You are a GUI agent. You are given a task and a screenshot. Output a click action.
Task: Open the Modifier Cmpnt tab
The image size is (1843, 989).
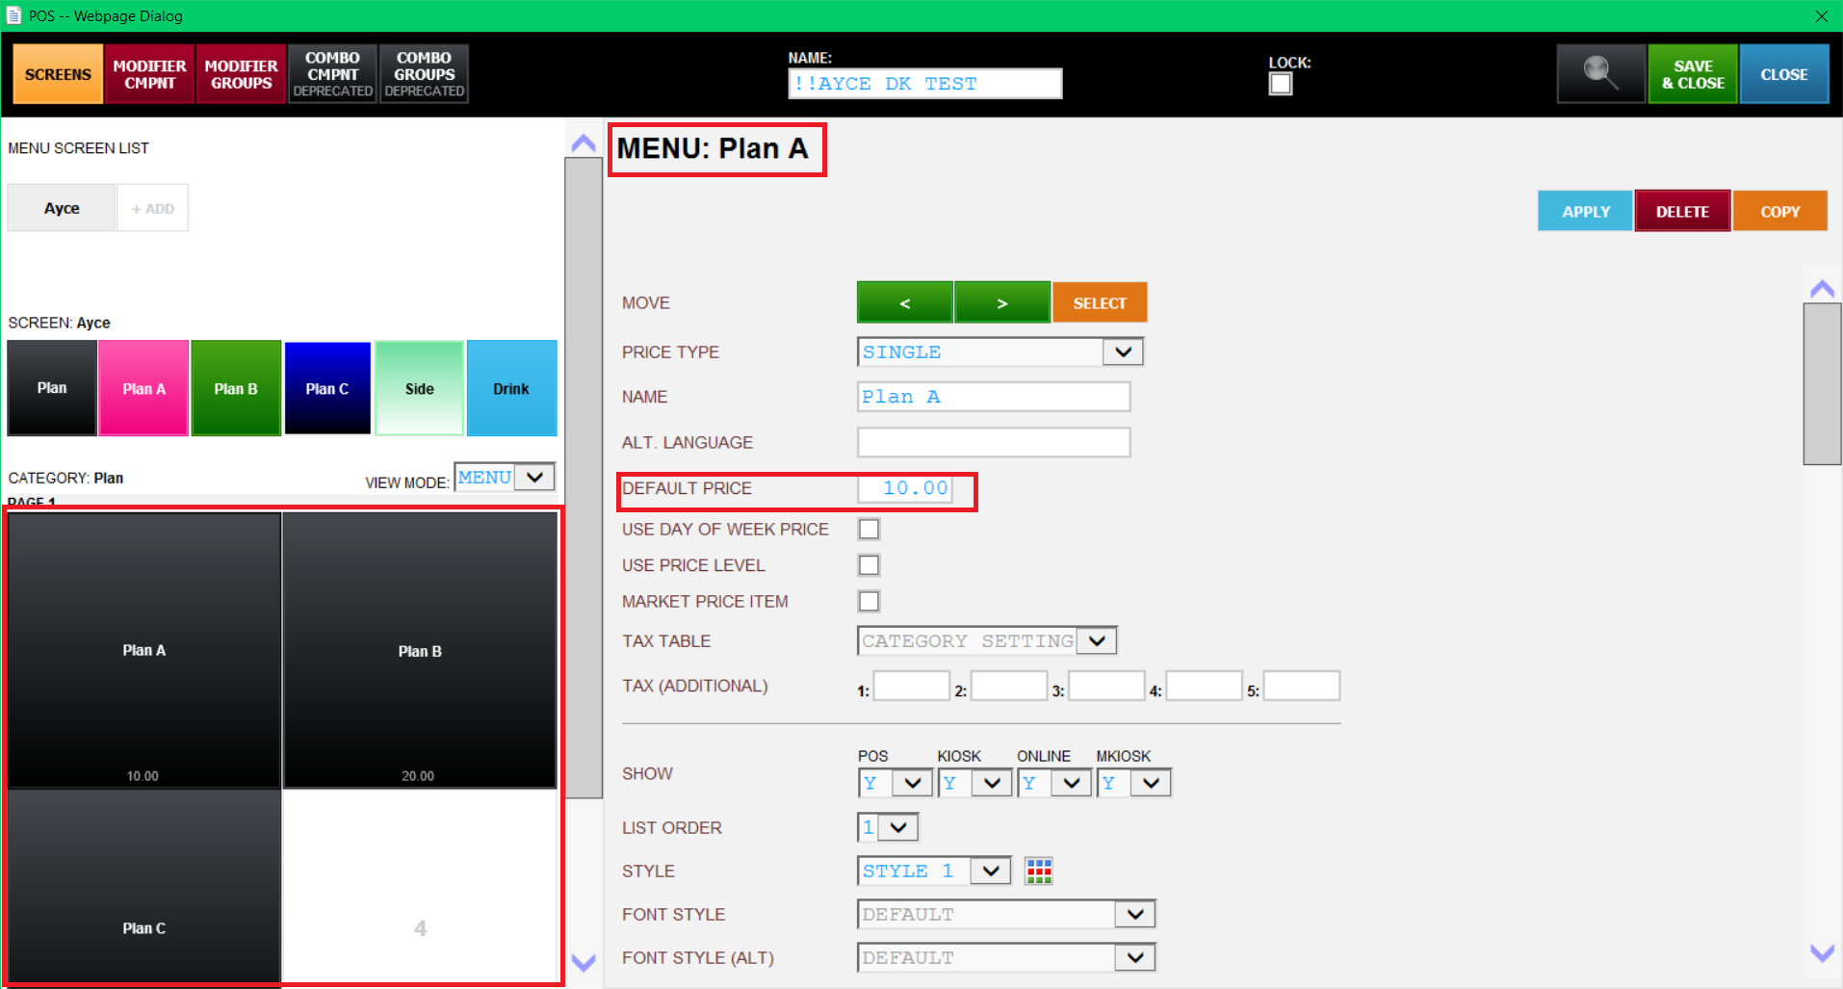[x=149, y=74]
